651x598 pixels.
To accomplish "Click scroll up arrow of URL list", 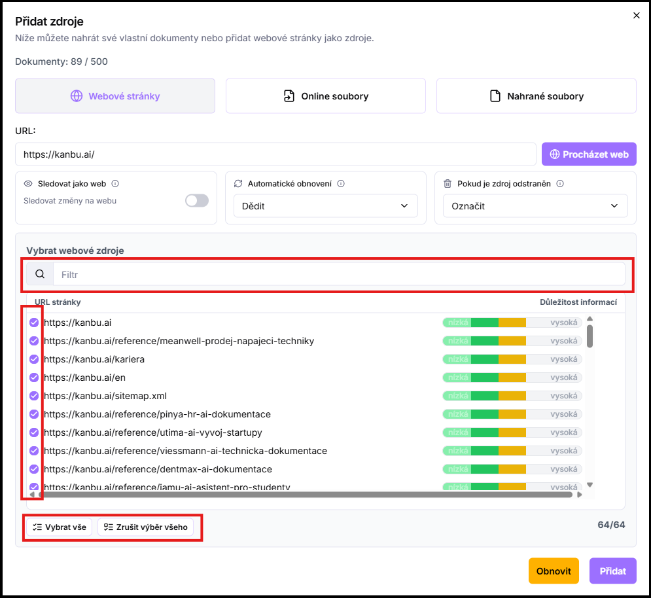I will pyautogui.click(x=589, y=319).
